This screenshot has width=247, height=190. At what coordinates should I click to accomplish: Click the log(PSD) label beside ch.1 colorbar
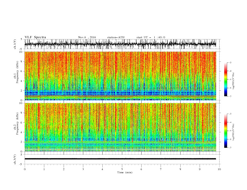pos(234,81)
